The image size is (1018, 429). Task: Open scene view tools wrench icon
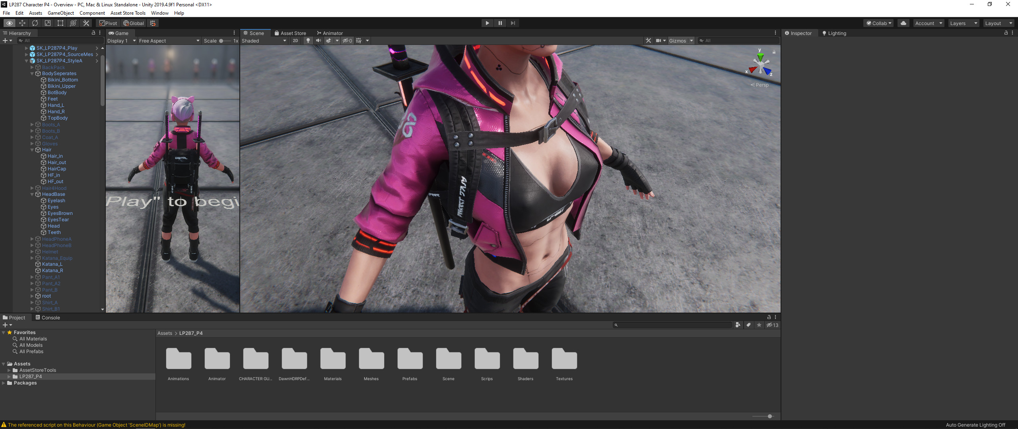coord(649,41)
